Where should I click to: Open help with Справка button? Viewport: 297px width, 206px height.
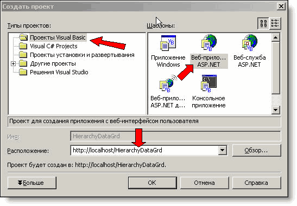tap(256, 183)
